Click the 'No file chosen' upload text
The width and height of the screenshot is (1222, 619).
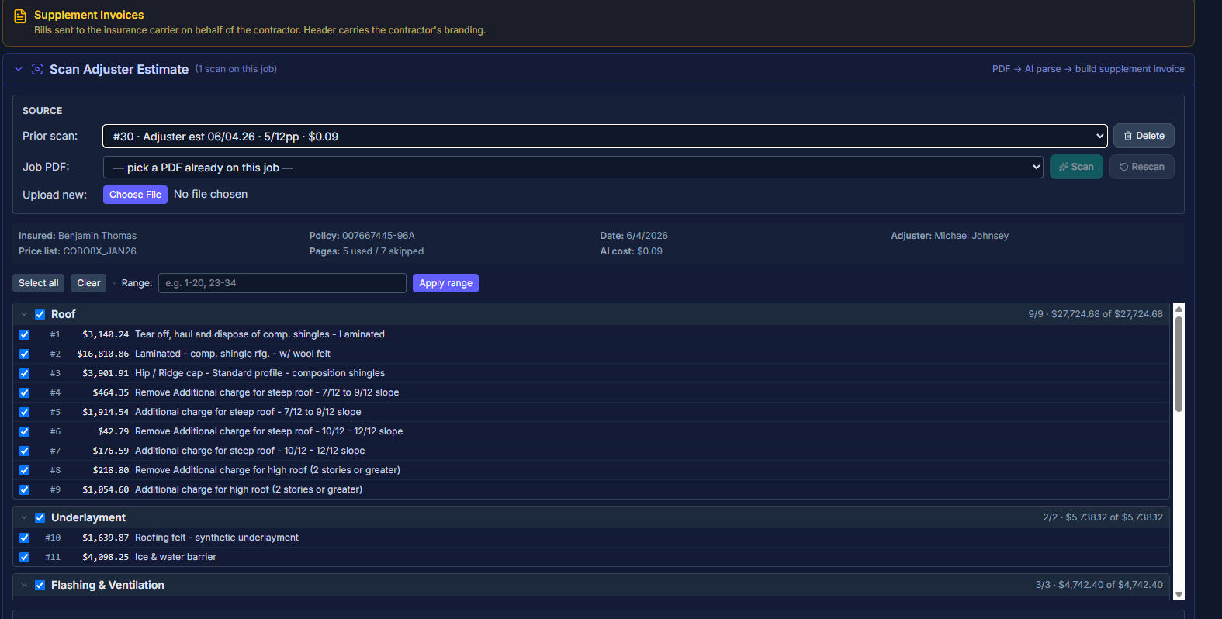coord(210,195)
